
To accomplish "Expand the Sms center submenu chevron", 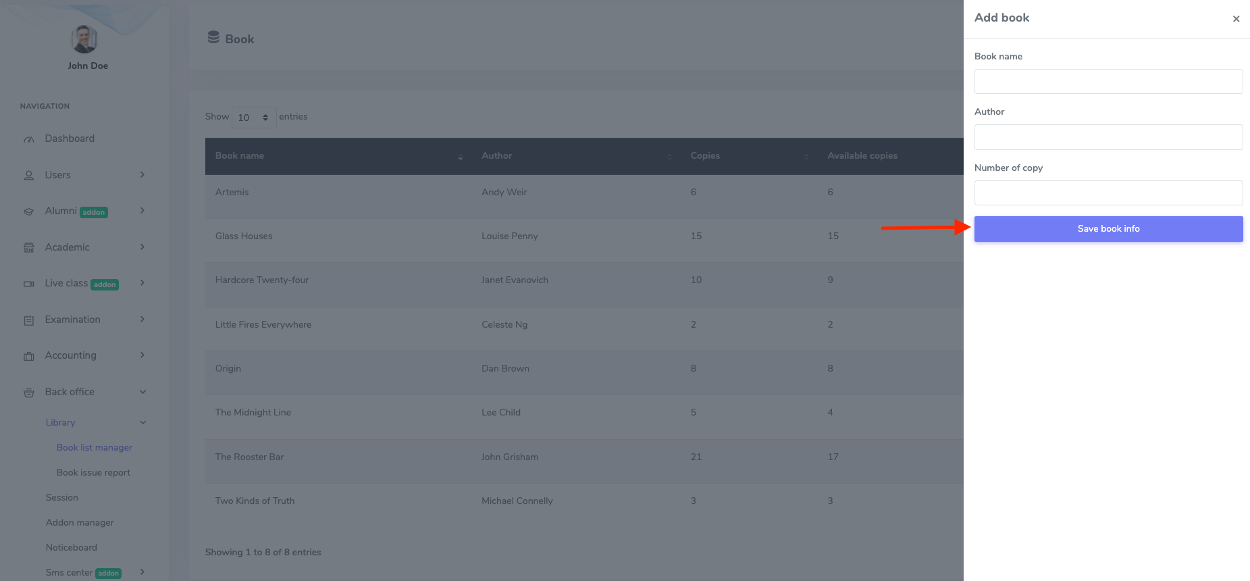I will click(142, 572).
